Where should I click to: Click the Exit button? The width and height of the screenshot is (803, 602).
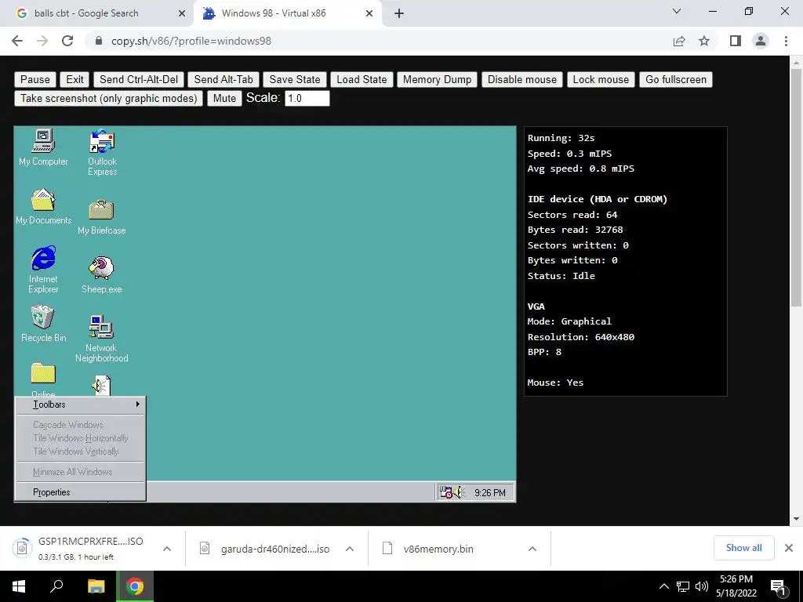point(74,79)
